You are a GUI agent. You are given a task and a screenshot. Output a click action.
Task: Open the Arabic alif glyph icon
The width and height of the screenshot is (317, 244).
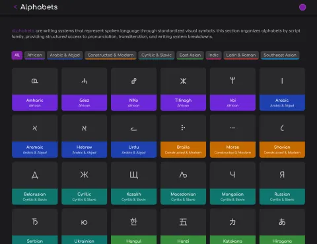pos(282,81)
